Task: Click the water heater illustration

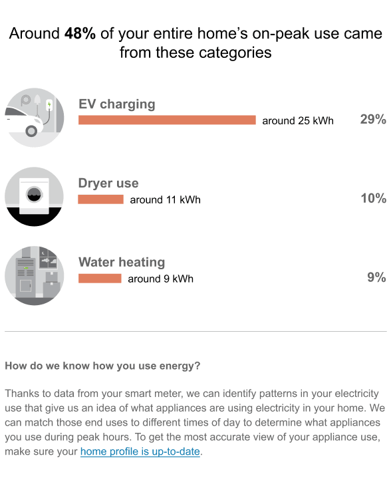Action: click(x=34, y=276)
